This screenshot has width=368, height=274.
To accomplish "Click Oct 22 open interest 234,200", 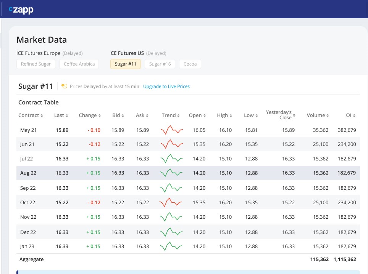I will tap(347, 202).
